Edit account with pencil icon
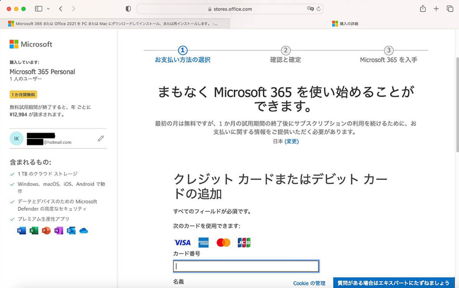Viewport: 459px width, 288px height. [101, 138]
